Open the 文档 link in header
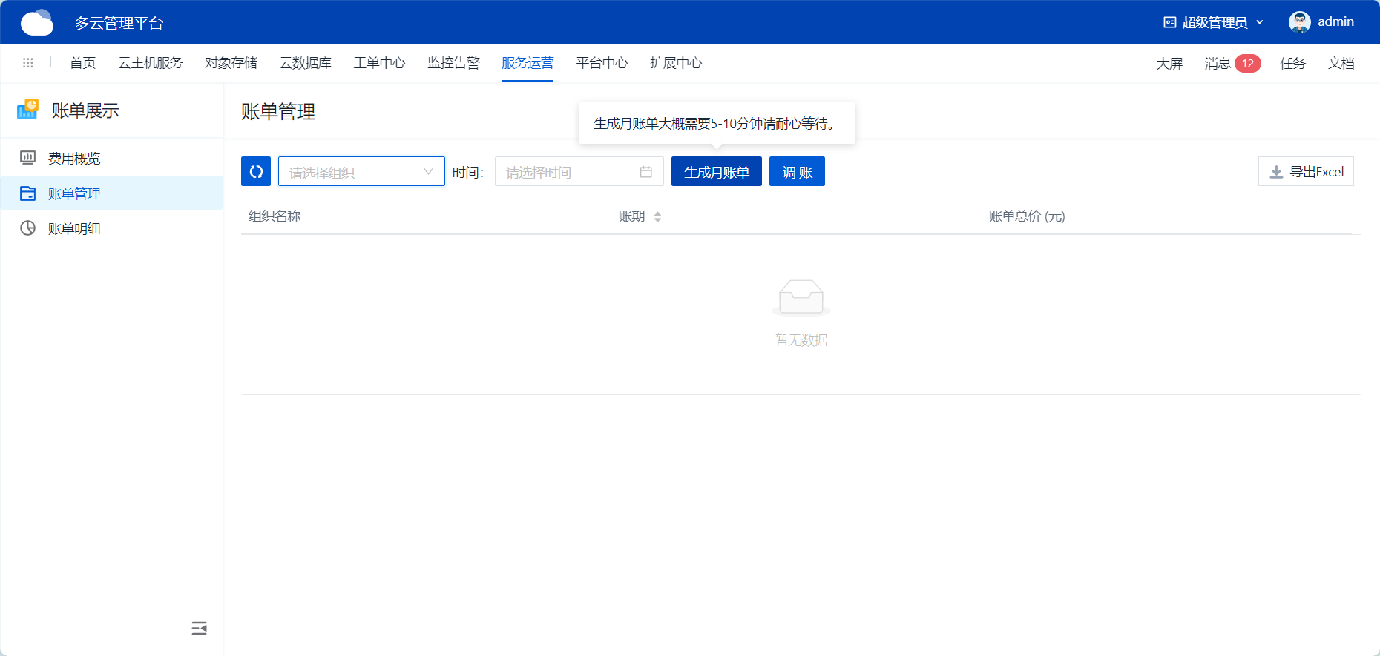Viewport: 1380px width, 656px height. [1341, 64]
